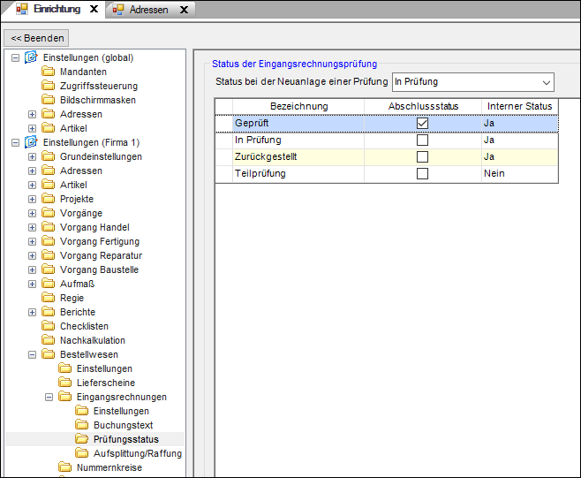Select Adressen under Einstellungen (Firma 1)
This screenshot has width=581, height=478.
80,171
